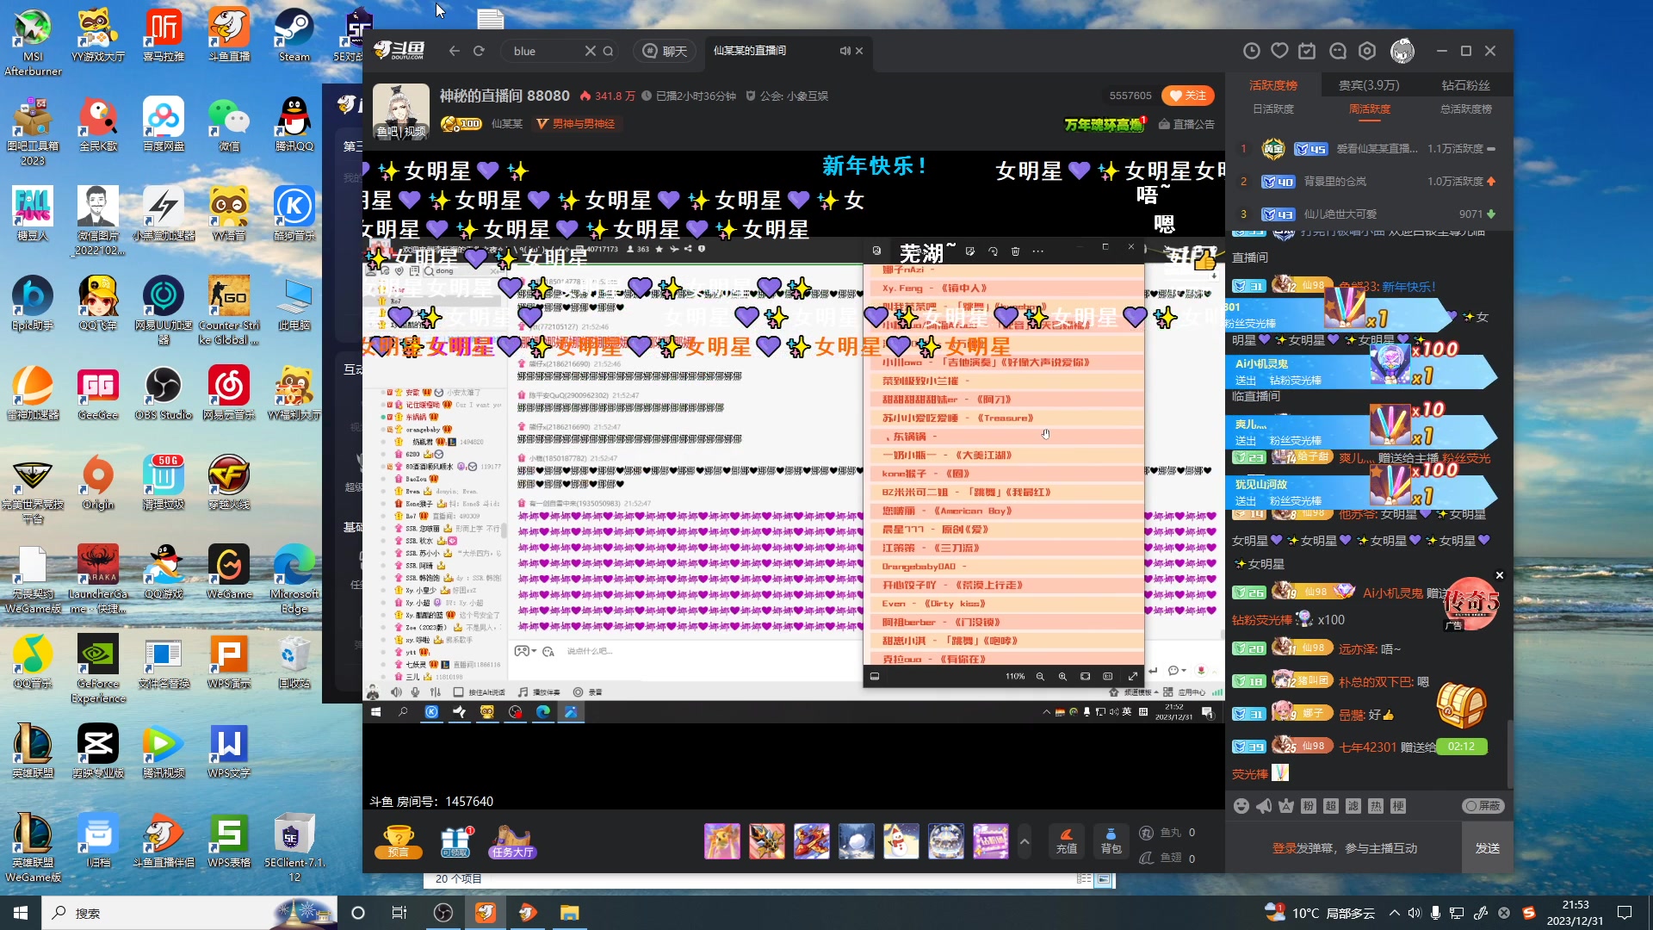This screenshot has height=930, width=1653.
Task: Open the heart favorites icon in the title bar
Action: click(1279, 51)
